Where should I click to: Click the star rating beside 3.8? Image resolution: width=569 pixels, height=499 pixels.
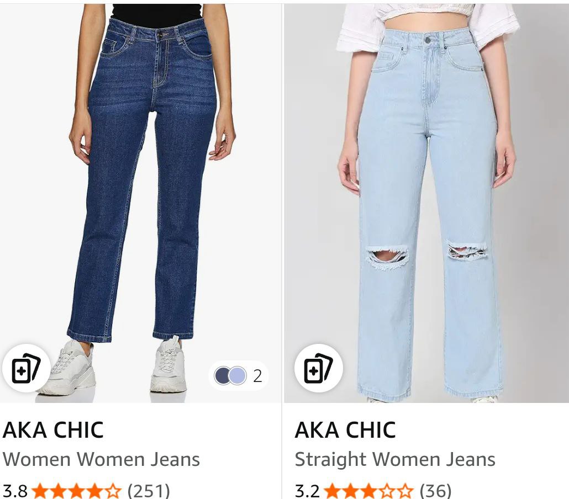pos(77,491)
